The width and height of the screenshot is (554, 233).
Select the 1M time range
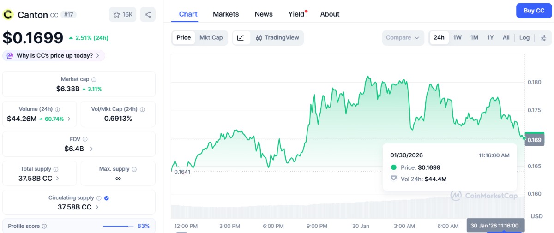474,38
